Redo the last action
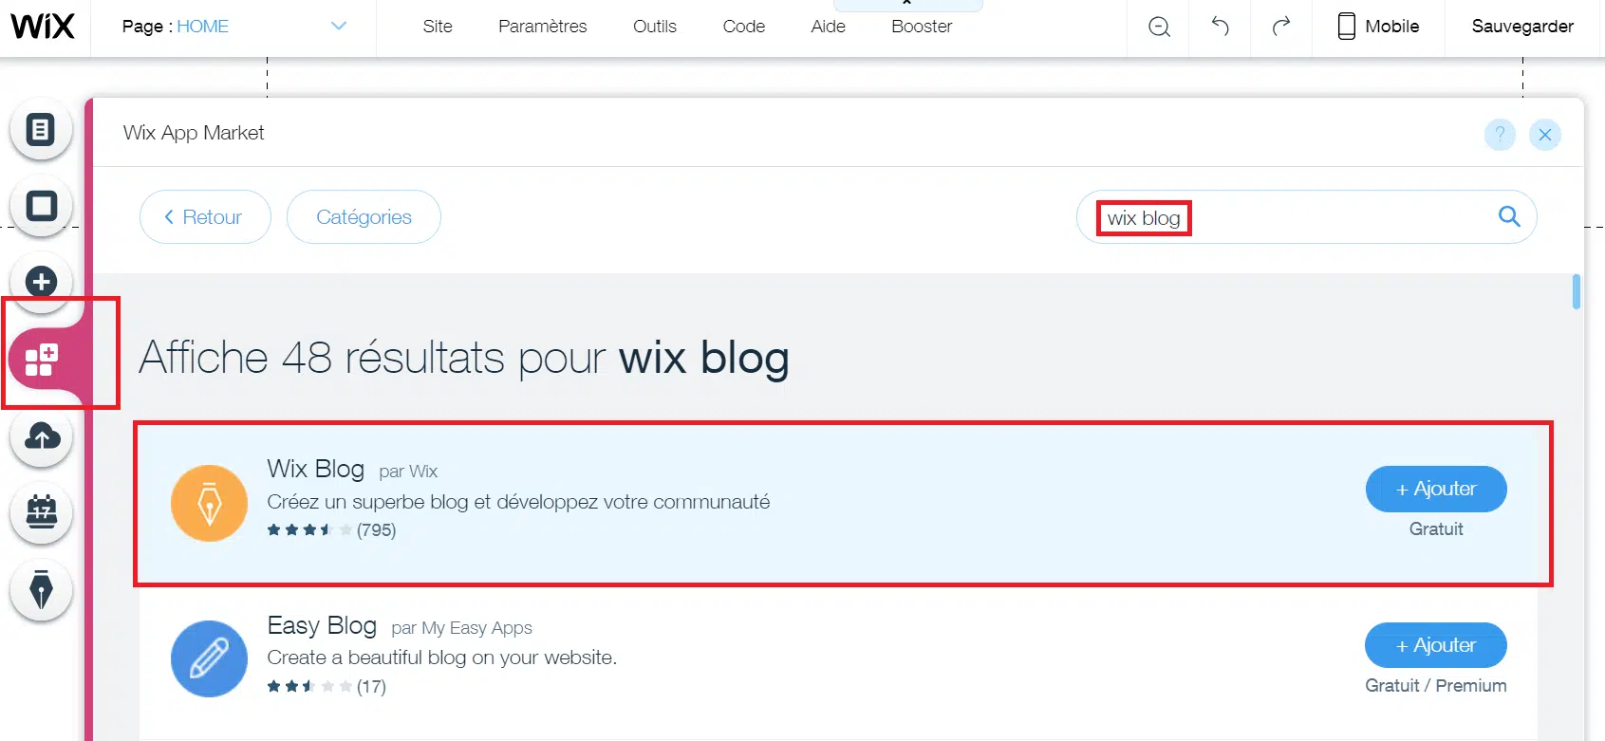The height and width of the screenshot is (741, 1605). [1281, 27]
